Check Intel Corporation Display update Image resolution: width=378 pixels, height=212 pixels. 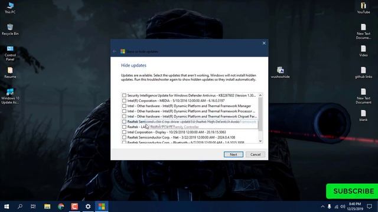coord(124,132)
